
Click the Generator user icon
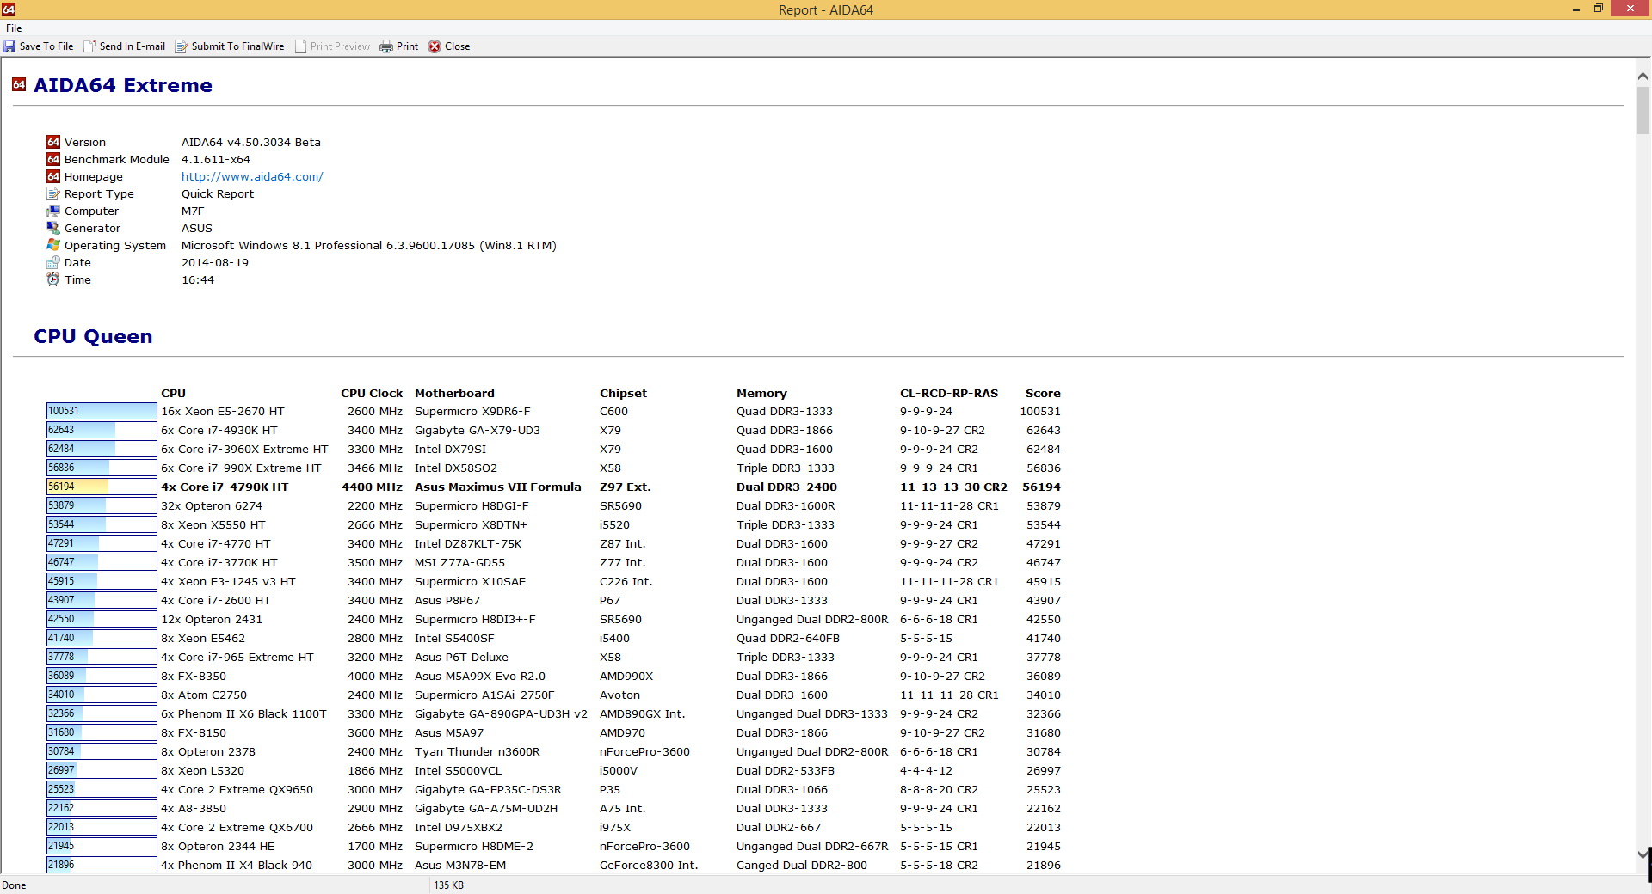pyautogui.click(x=53, y=228)
